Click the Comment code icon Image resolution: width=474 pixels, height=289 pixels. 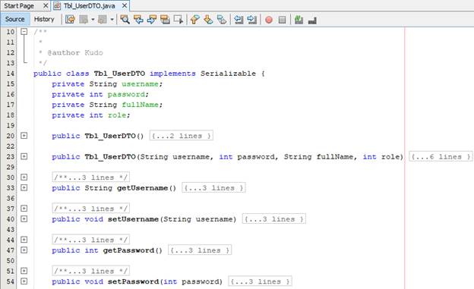[299, 20]
